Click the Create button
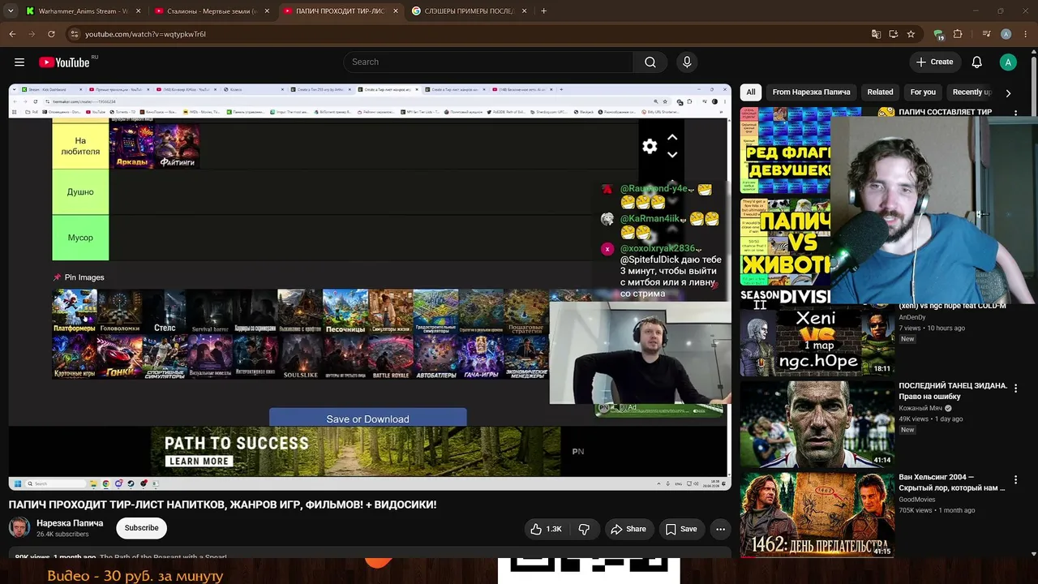Viewport: 1038px width, 584px height. tap(934, 62)
